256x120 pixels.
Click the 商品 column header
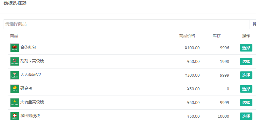14,36
